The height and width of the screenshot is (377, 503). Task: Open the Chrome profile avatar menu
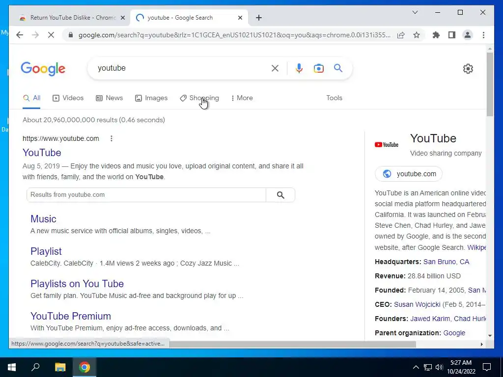(468, 35)
